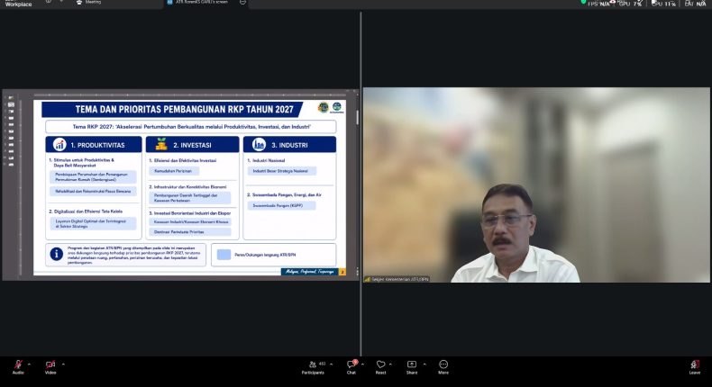Expand the React options arrow
Viewport: 712px width, 387px height.
(x=390, y=364)
